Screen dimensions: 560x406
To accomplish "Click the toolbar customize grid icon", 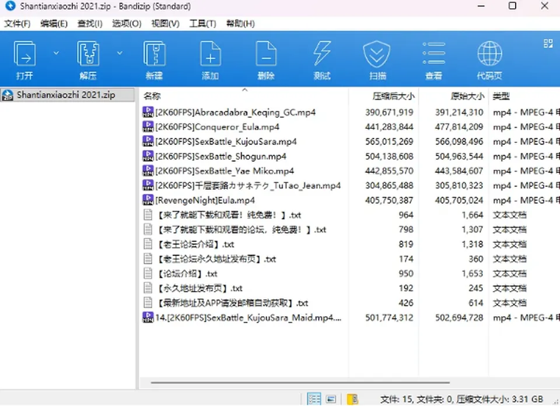I will [x=548, y=43].
